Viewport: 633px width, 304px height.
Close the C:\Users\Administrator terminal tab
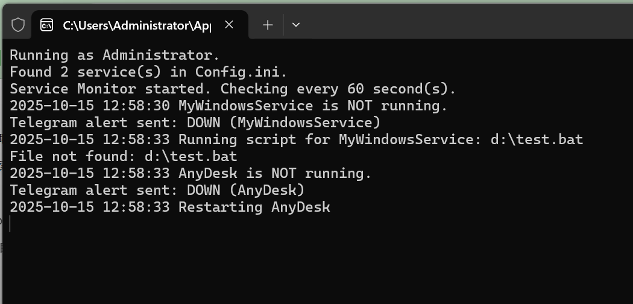(x=229, y=25)
